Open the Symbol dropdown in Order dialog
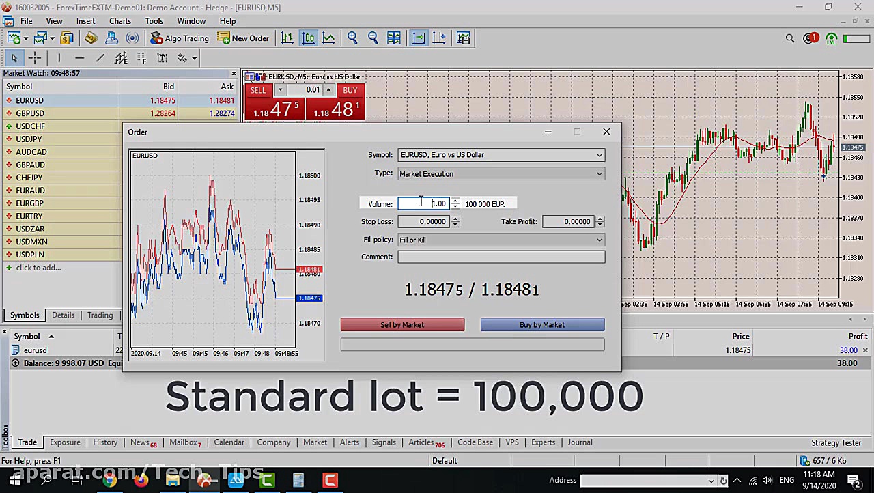 501,155
